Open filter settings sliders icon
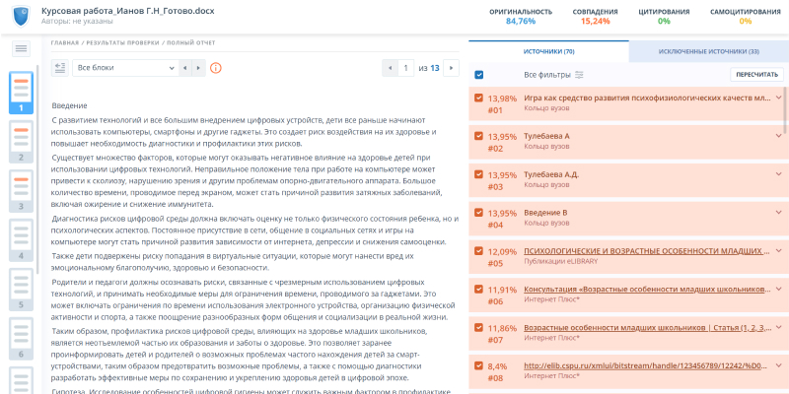The image size is (789, 394). (x=580, y=75)
